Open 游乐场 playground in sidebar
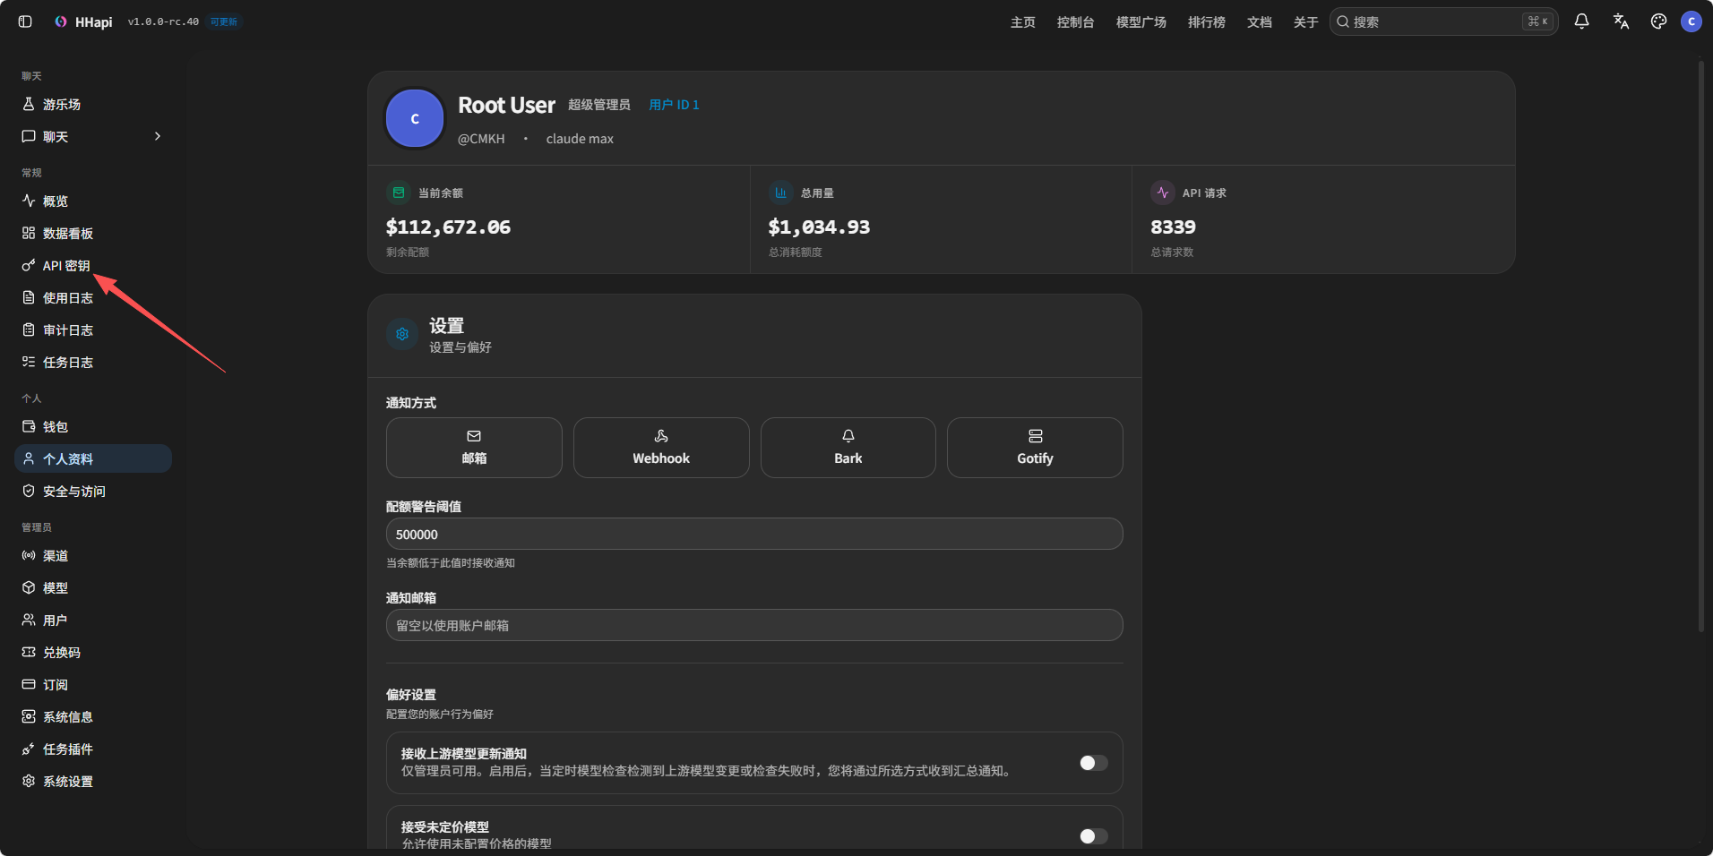 [x=93, y=105]
